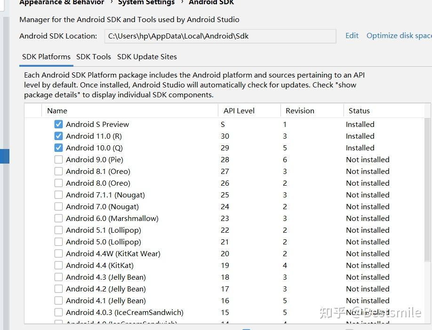Click API level 29 cell

[225, 148]
